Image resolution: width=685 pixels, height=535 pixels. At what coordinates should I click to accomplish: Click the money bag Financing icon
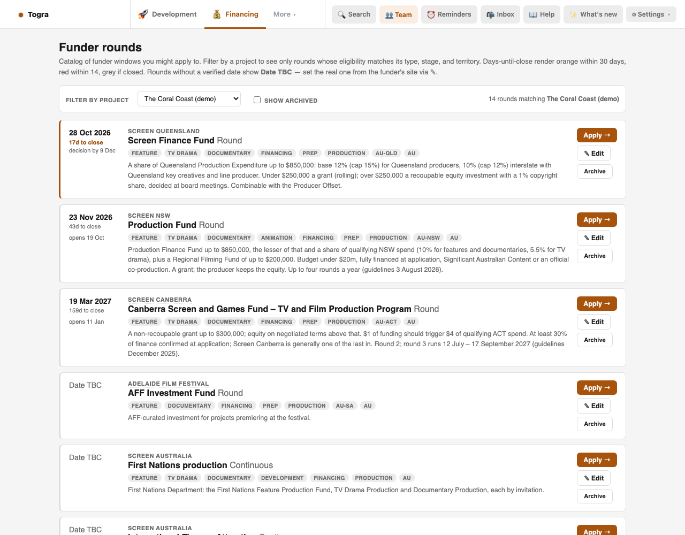217,14
